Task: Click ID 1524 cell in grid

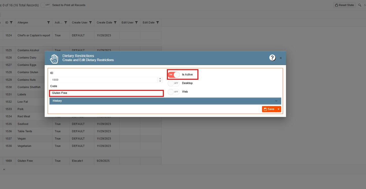Action: [x=9, y=35]
